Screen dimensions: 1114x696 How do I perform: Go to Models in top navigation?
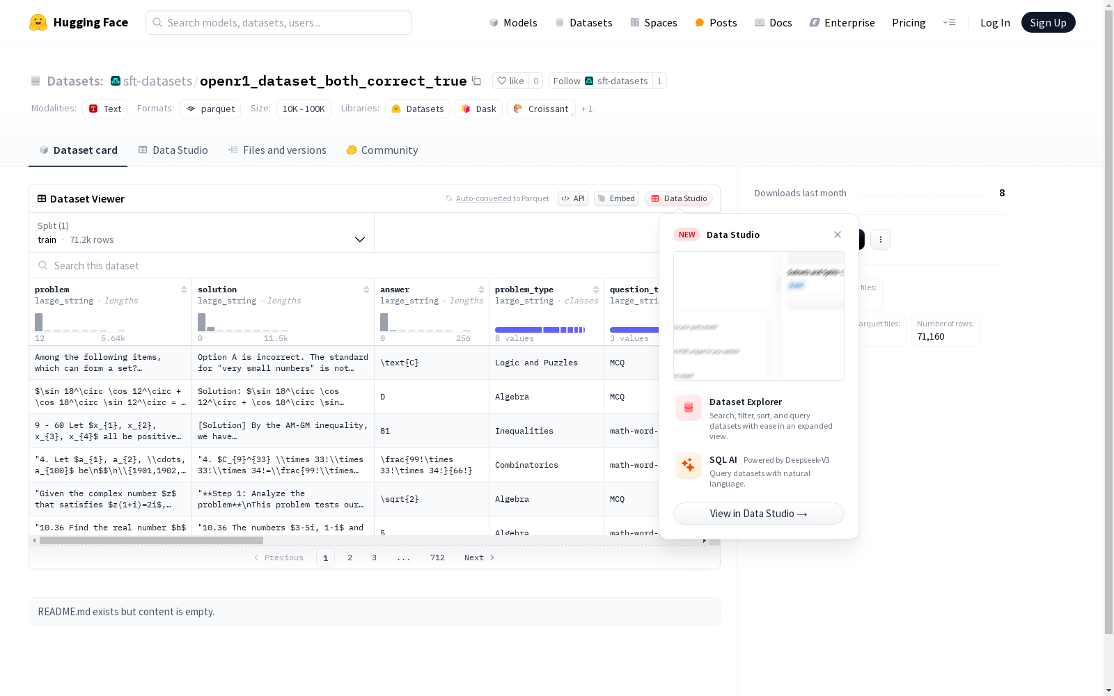point(513,22)
